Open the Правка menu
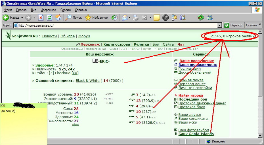Screen dimensions: 264x145 21,10
